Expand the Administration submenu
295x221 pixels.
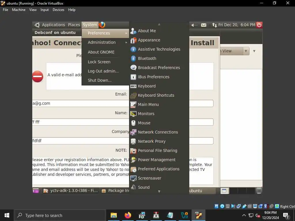(105, 42)
